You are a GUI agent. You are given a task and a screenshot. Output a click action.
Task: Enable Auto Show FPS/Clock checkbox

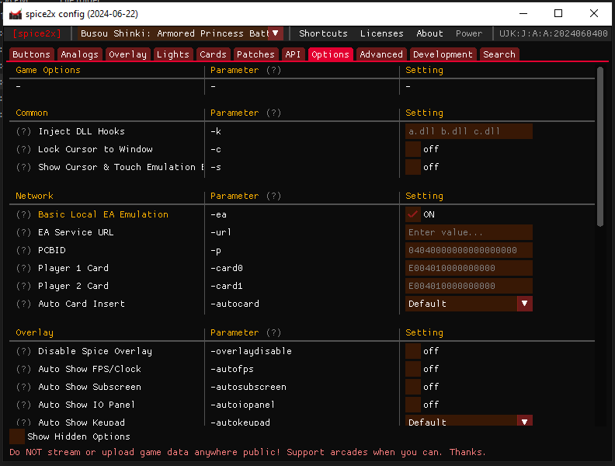click(x=412, y=369)
